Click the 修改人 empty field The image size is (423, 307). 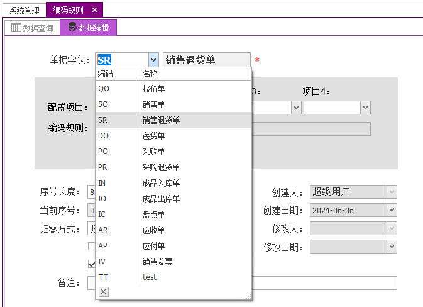[348, 228]
